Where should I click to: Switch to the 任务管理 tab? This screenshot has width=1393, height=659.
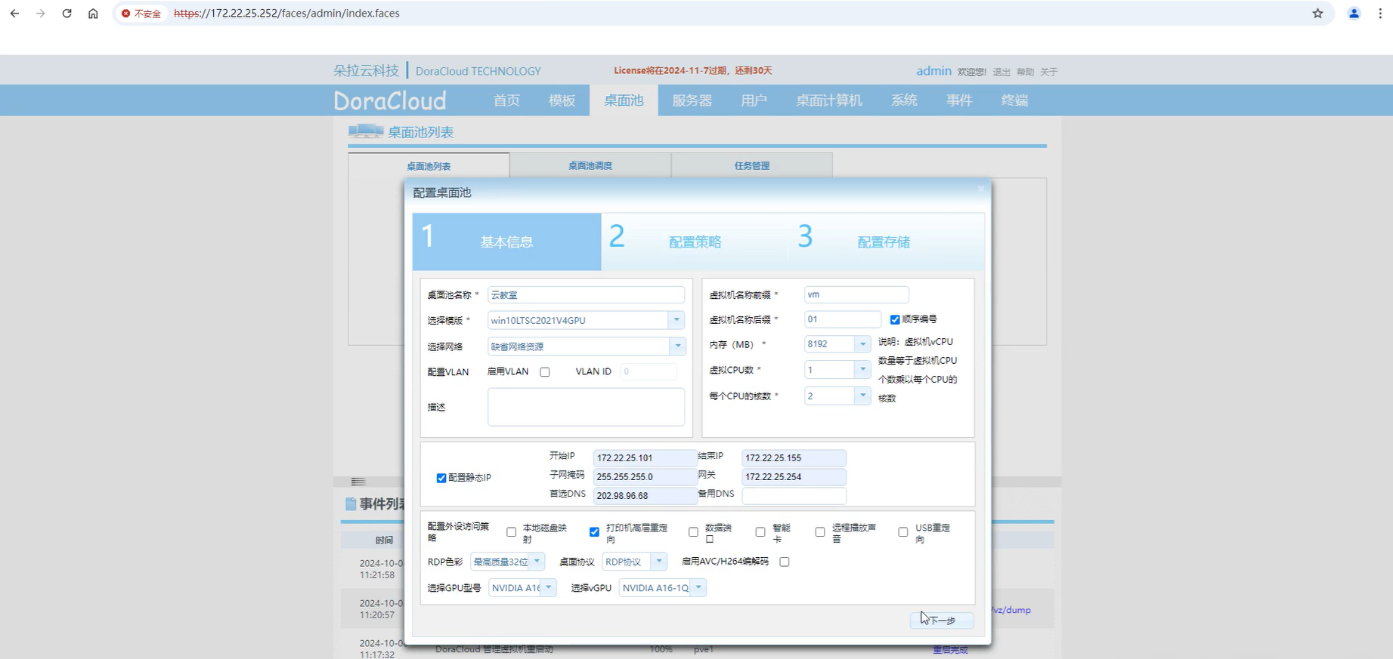[752, 165]
